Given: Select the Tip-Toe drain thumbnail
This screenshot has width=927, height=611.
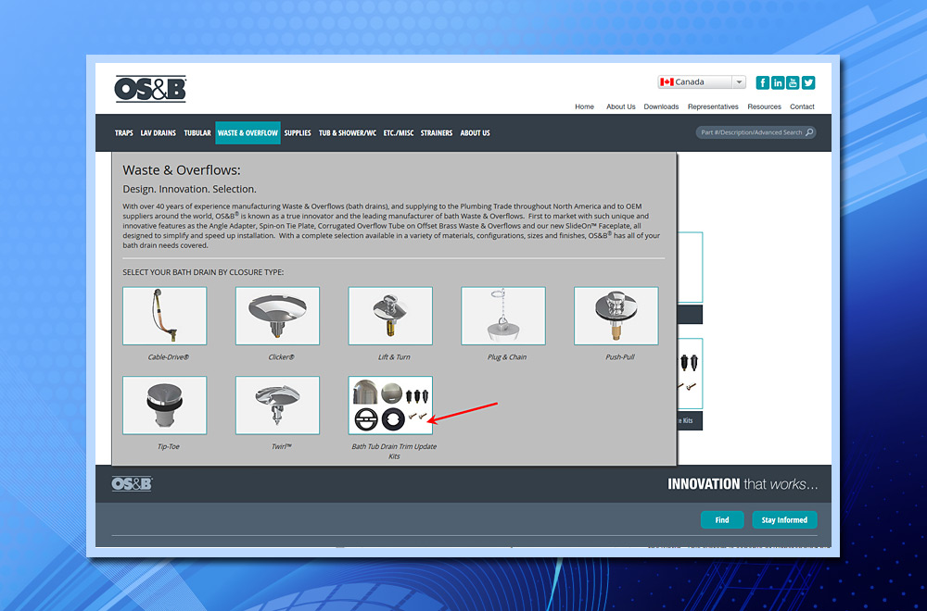Looking at the screenshot, I should coord(165,405).
